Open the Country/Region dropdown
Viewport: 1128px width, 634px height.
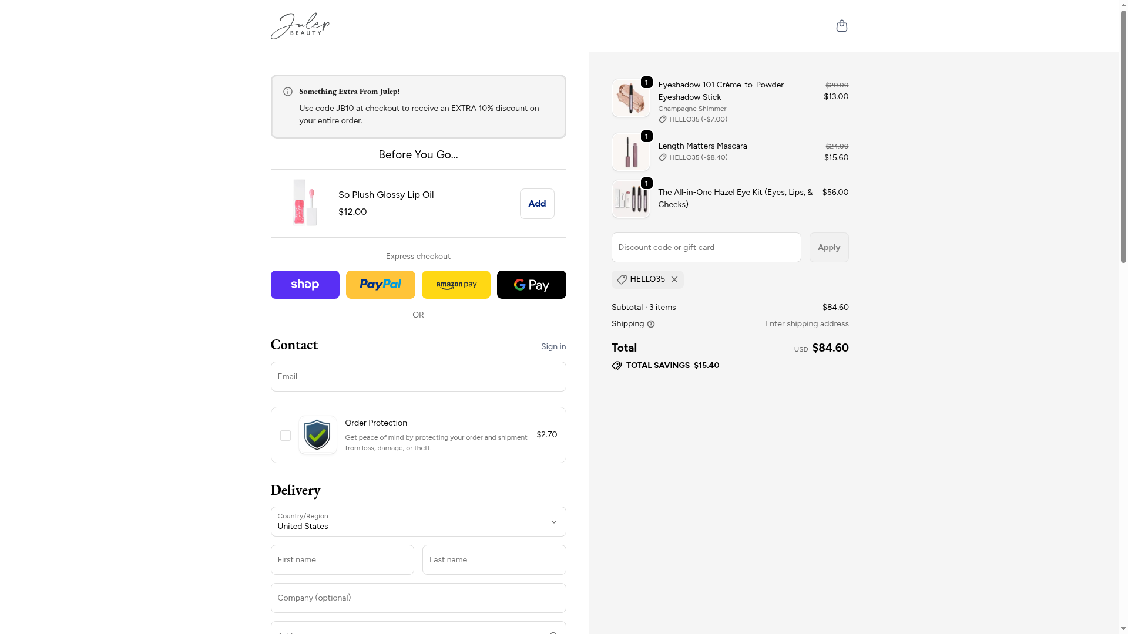point(418,521)
